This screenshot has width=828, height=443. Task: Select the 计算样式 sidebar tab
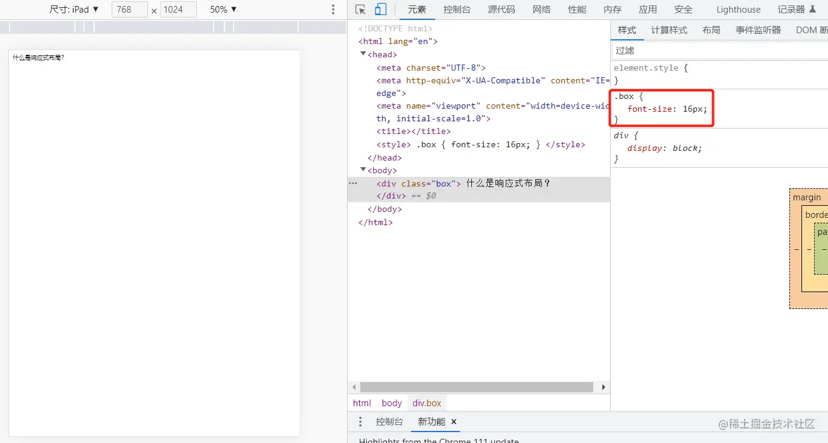pos(669,30)
